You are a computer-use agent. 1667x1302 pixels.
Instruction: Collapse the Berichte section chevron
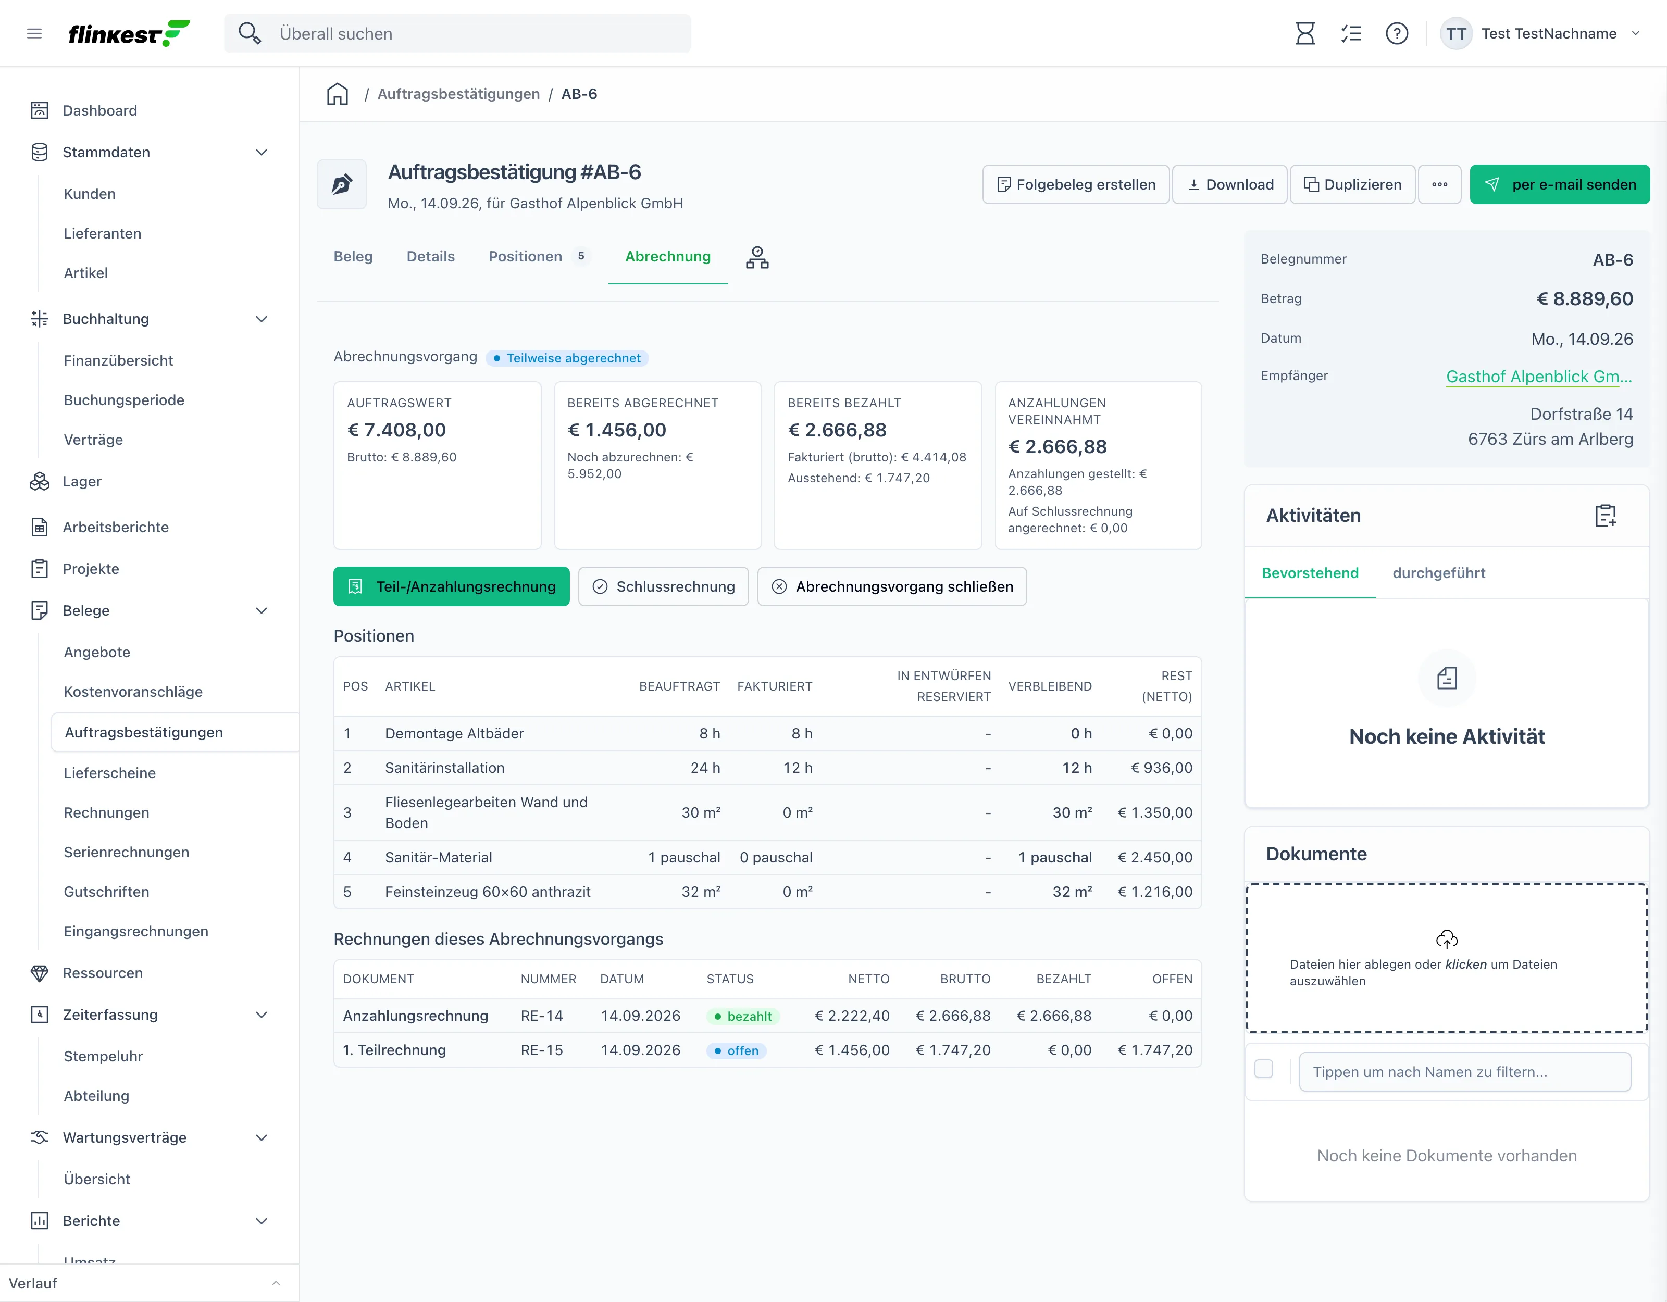click(262, 1221)
